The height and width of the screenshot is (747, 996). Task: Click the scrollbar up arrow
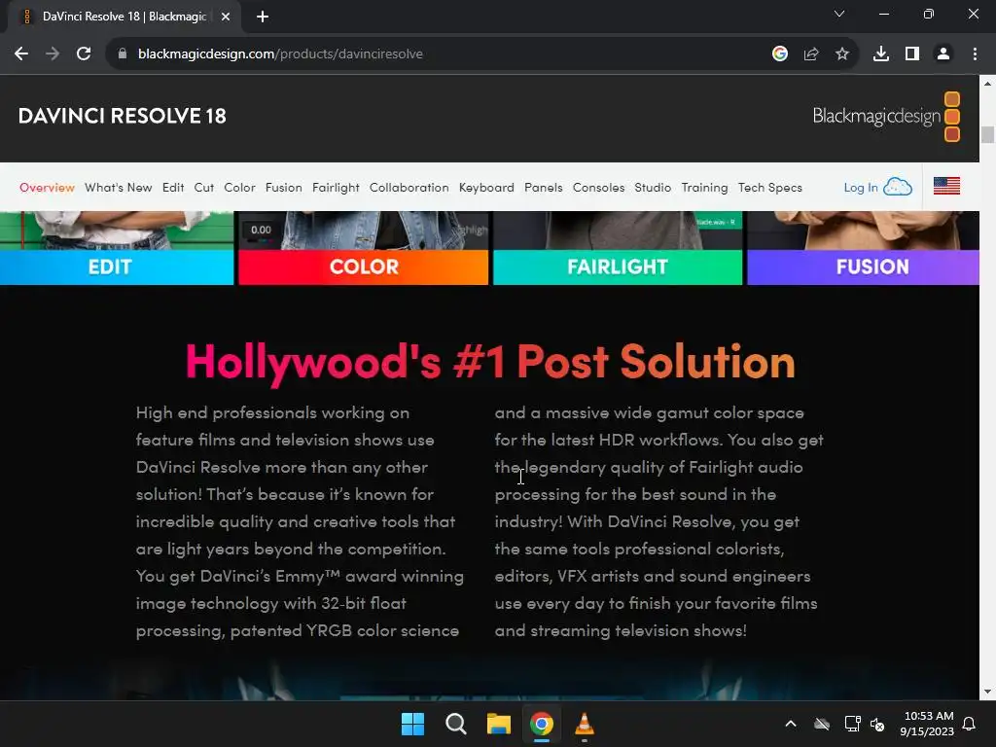(x=987, y=83)
